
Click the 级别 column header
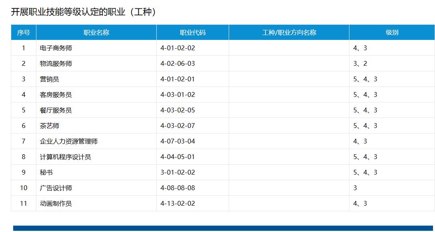pos(392,33)
